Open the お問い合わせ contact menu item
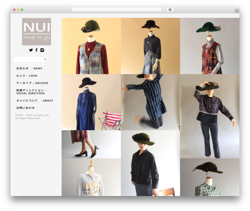Screen dimensions: 250x211 (25, 108)
